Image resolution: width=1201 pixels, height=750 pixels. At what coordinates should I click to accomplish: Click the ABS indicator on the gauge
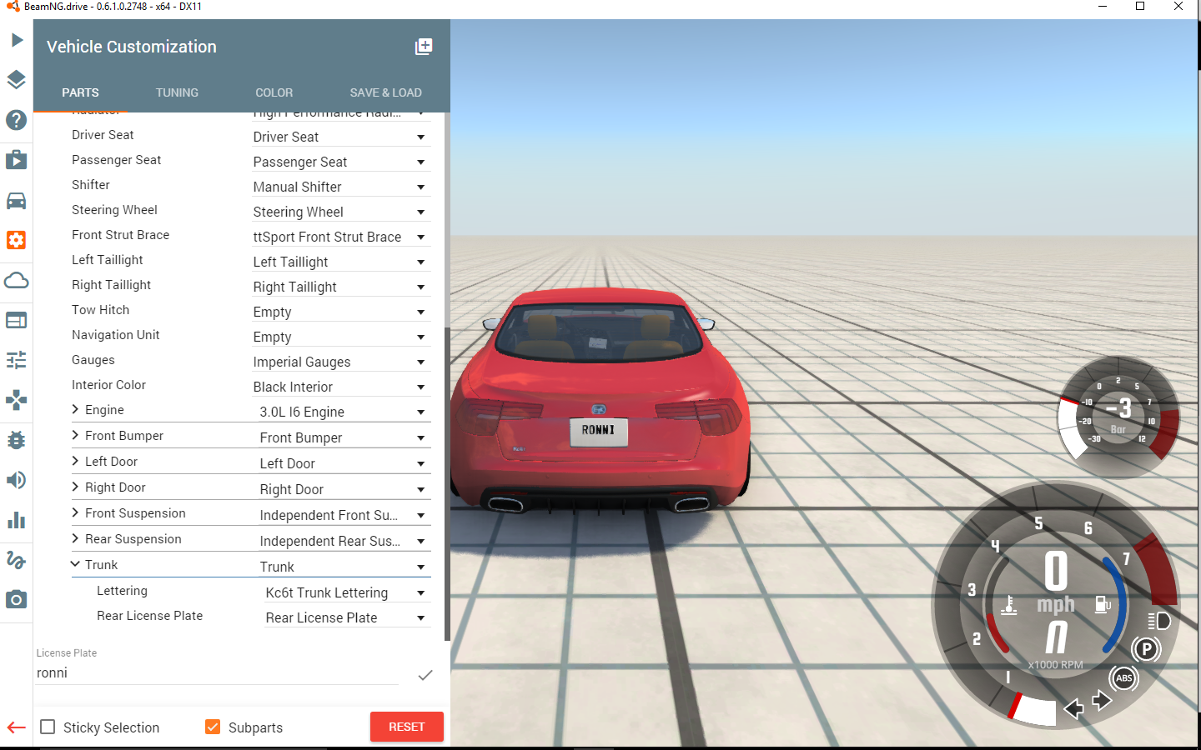point(1124,678)
